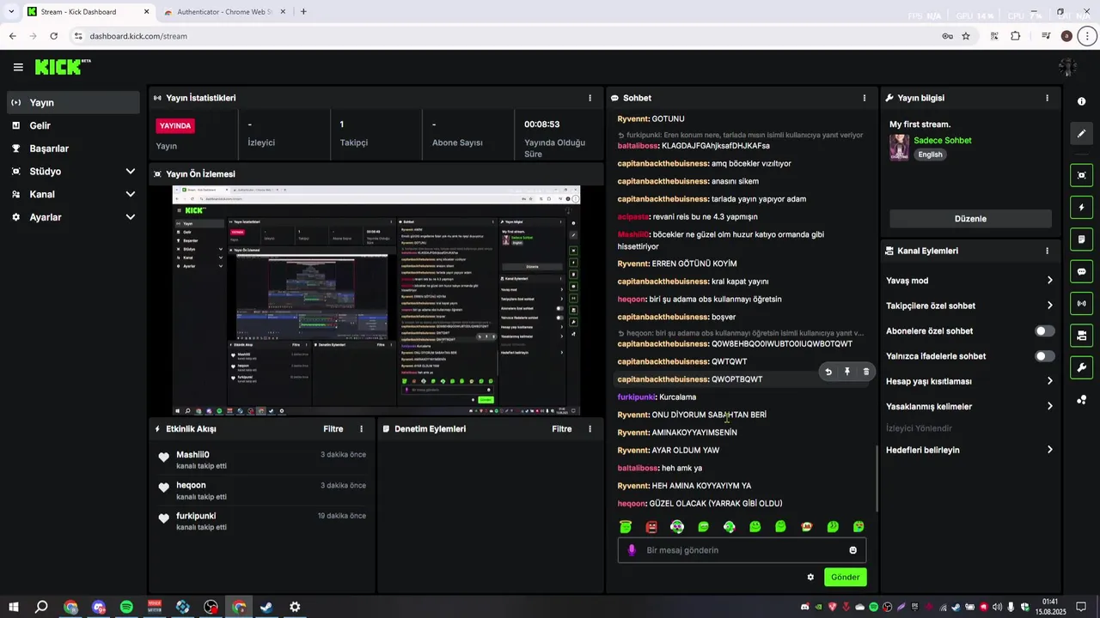Click the chat bubble icon in right sidebar
Image resolution: width=1100 pixels, height=618 pixels.
tap(1081, 271)
